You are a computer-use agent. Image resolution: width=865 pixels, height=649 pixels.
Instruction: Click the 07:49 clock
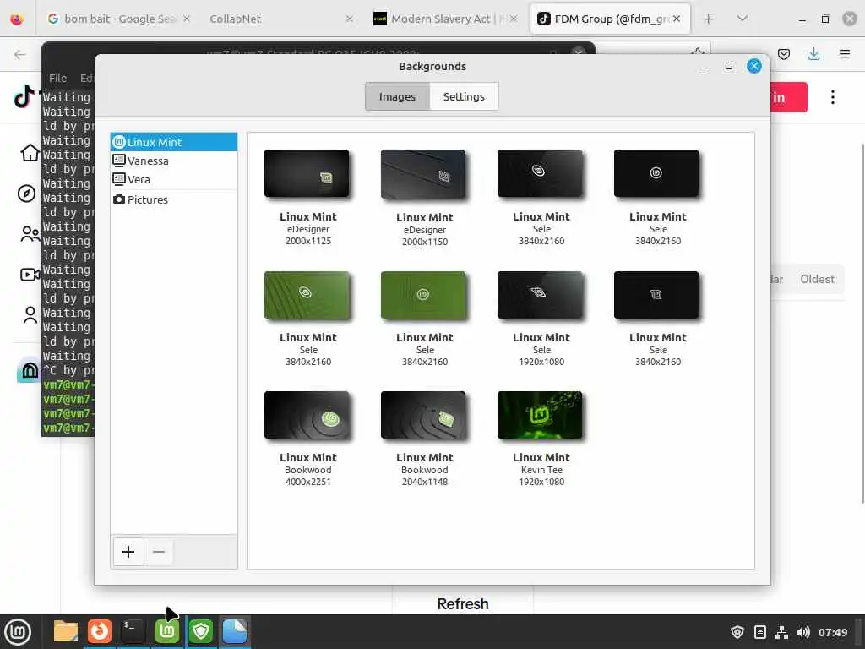832,632
